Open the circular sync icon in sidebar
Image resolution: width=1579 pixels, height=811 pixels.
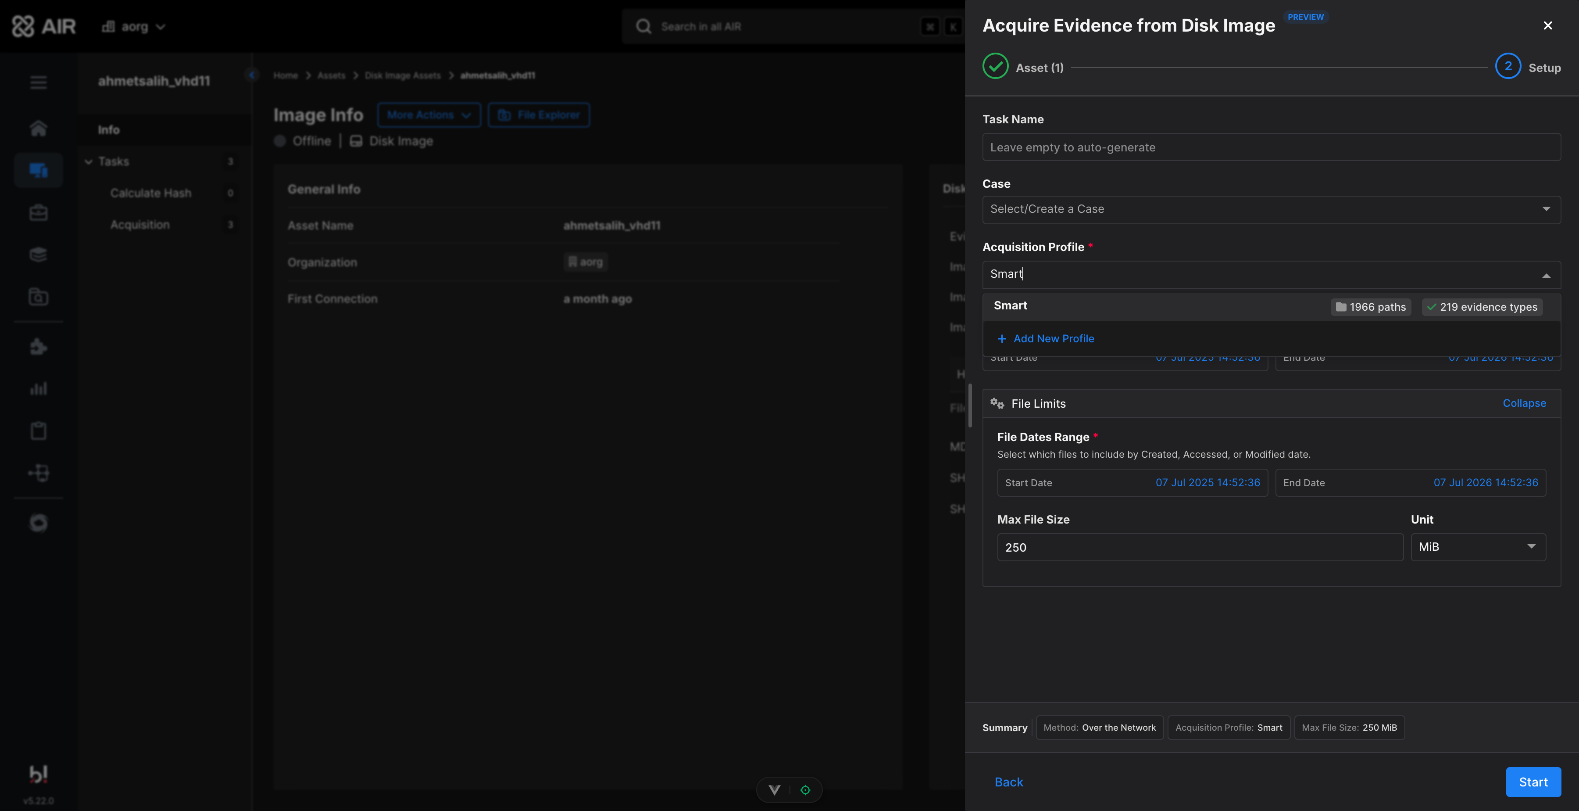click(38, 523)
